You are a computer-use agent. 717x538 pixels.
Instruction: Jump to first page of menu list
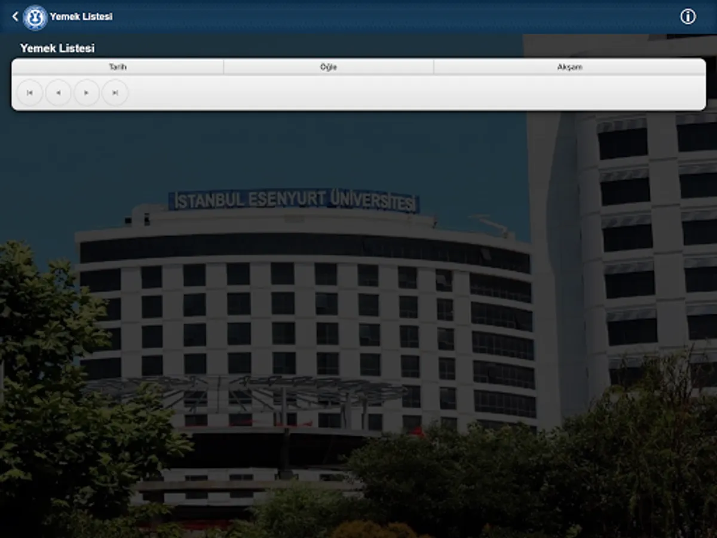[x=29, y=93]
